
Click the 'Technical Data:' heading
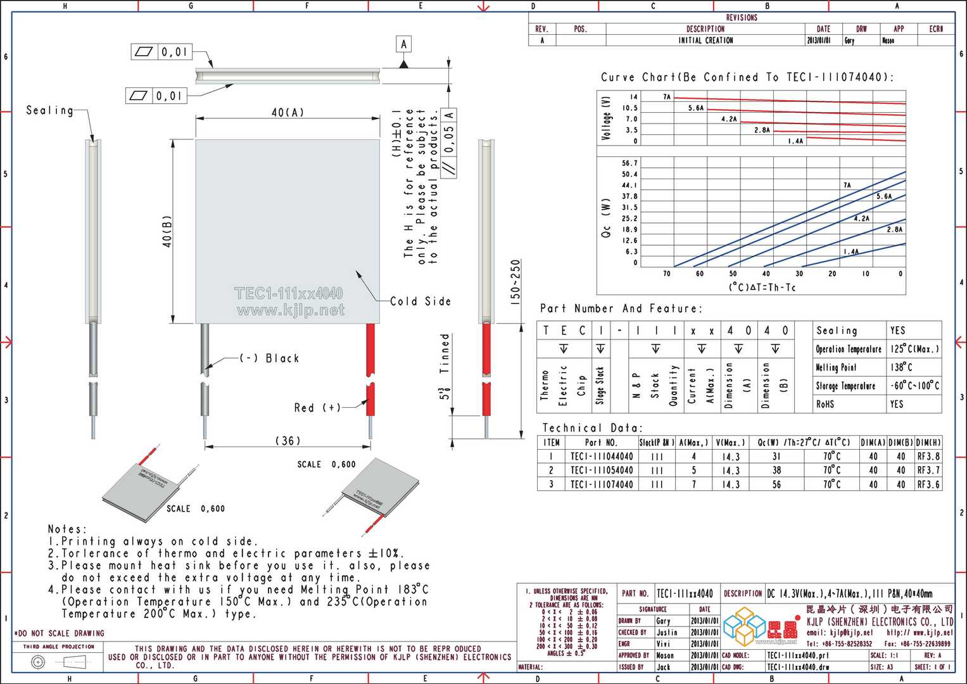592,428
